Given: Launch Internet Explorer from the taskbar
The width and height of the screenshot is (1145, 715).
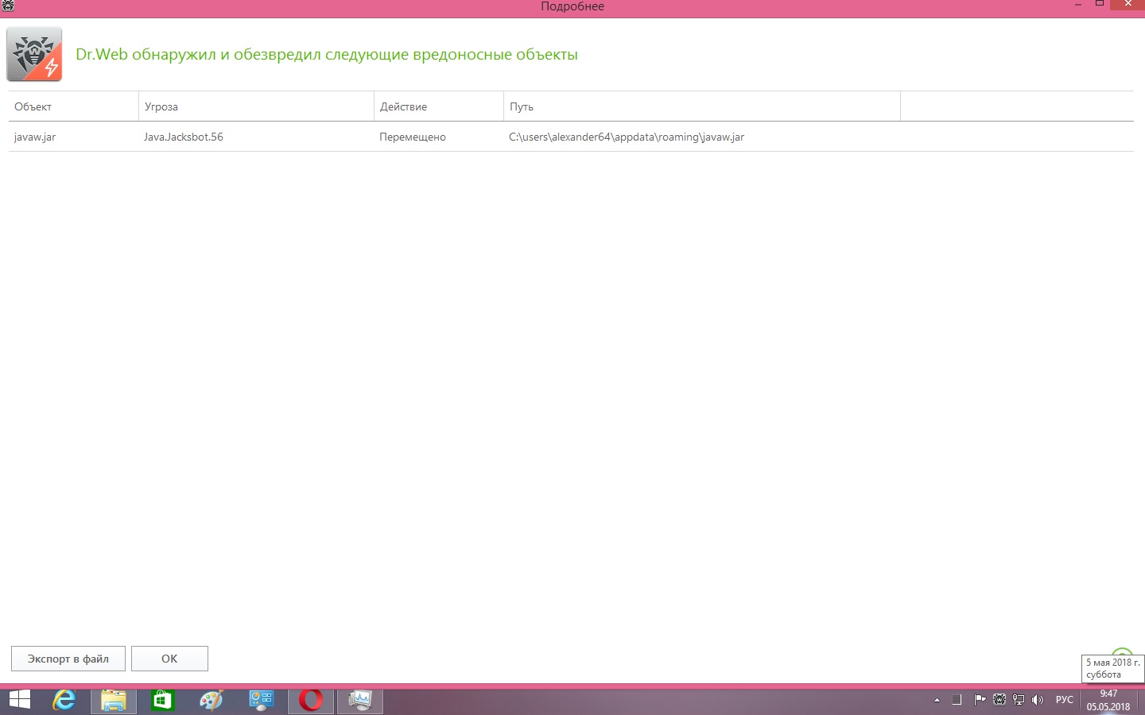Looking at the screenshot, I should (x=64, y=700).
